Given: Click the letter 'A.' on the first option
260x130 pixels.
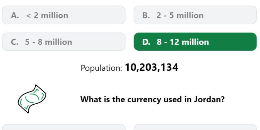Looking at the screenshot, I should tap(15, 15).
